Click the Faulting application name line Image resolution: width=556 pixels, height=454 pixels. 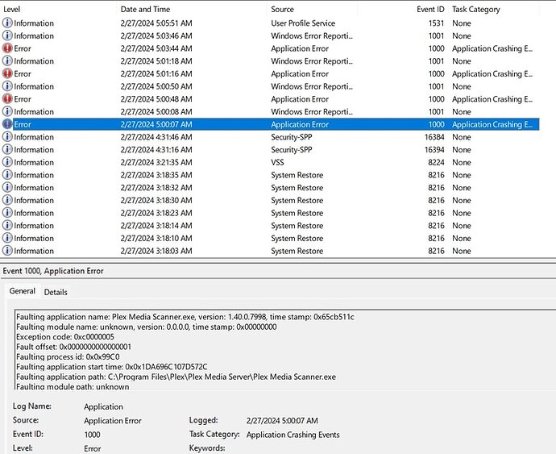tap(185, 317)
